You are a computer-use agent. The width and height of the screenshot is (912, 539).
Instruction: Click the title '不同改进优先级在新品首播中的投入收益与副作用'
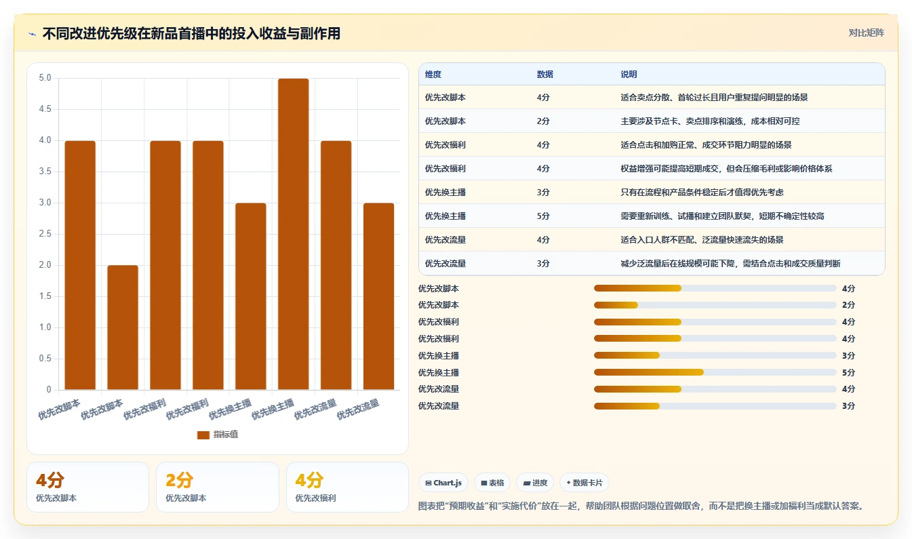(x=191, y=33)
